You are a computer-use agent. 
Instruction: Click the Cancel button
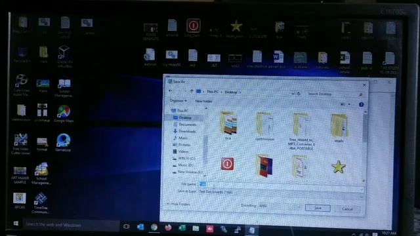click(x=347, y=208)
